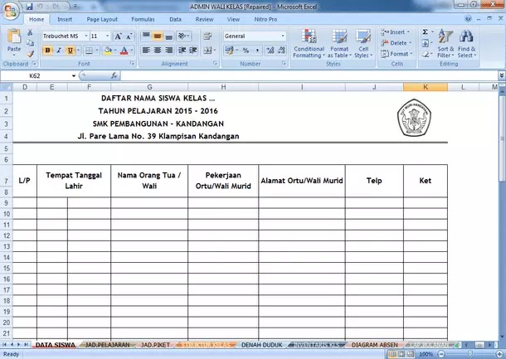Toggle Underline formatting
The height and width of the screenshot is (359, 506).
point(70,51)
